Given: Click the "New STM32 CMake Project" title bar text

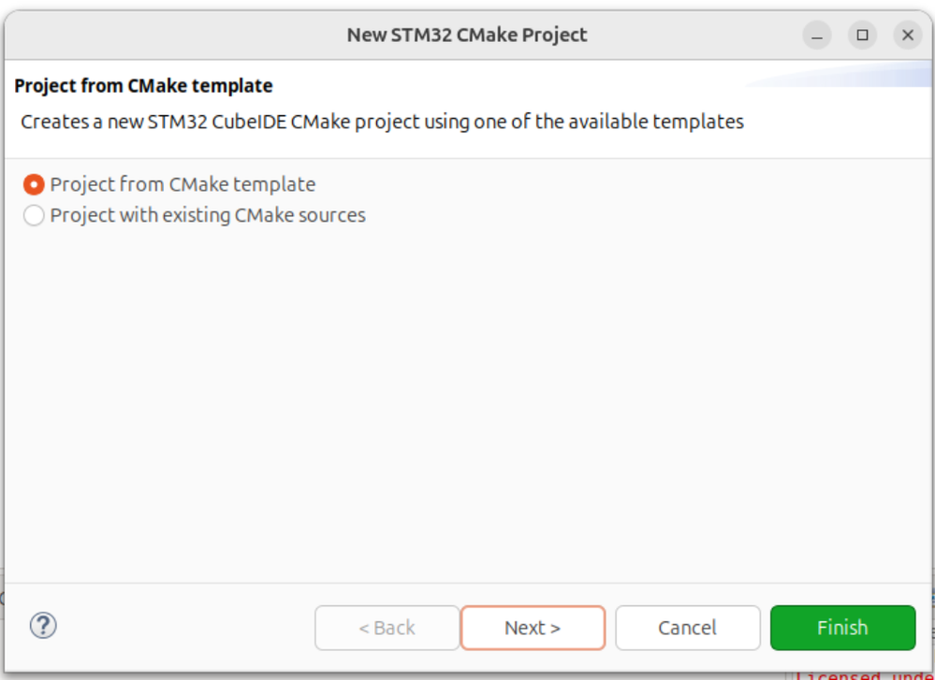Looking at the screenshot, I should [467, 36].
